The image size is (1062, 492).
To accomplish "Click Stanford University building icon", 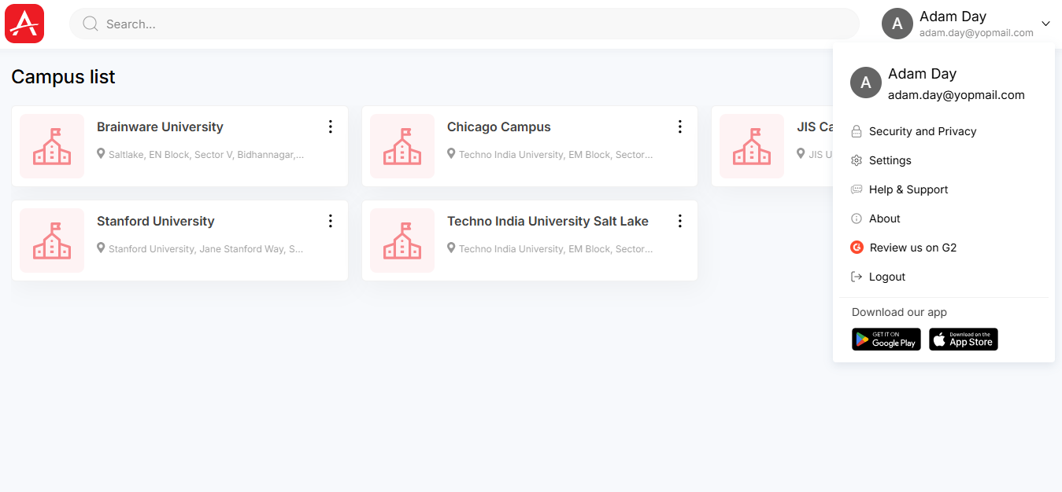I will pyautogui.click(x=52, y=240).
